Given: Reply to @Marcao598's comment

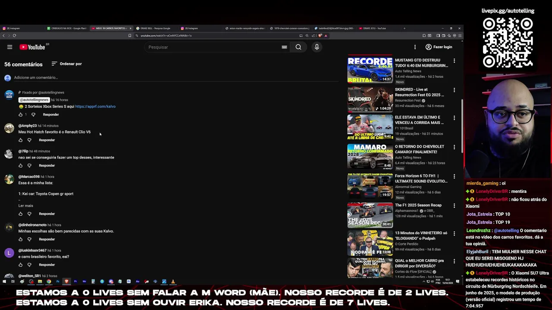Looking at the screenshot, I should click(47, 214).
